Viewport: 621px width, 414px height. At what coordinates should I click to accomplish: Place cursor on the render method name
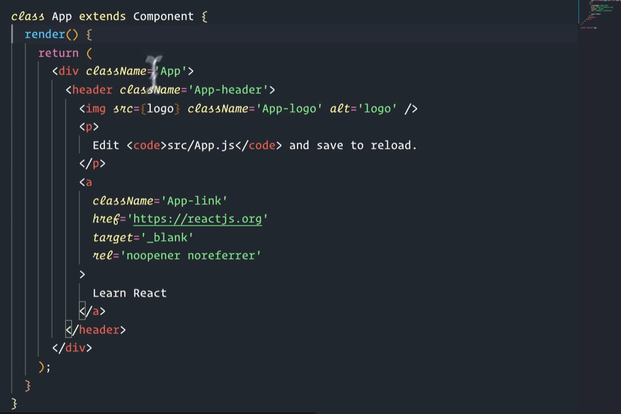(45, 35)
